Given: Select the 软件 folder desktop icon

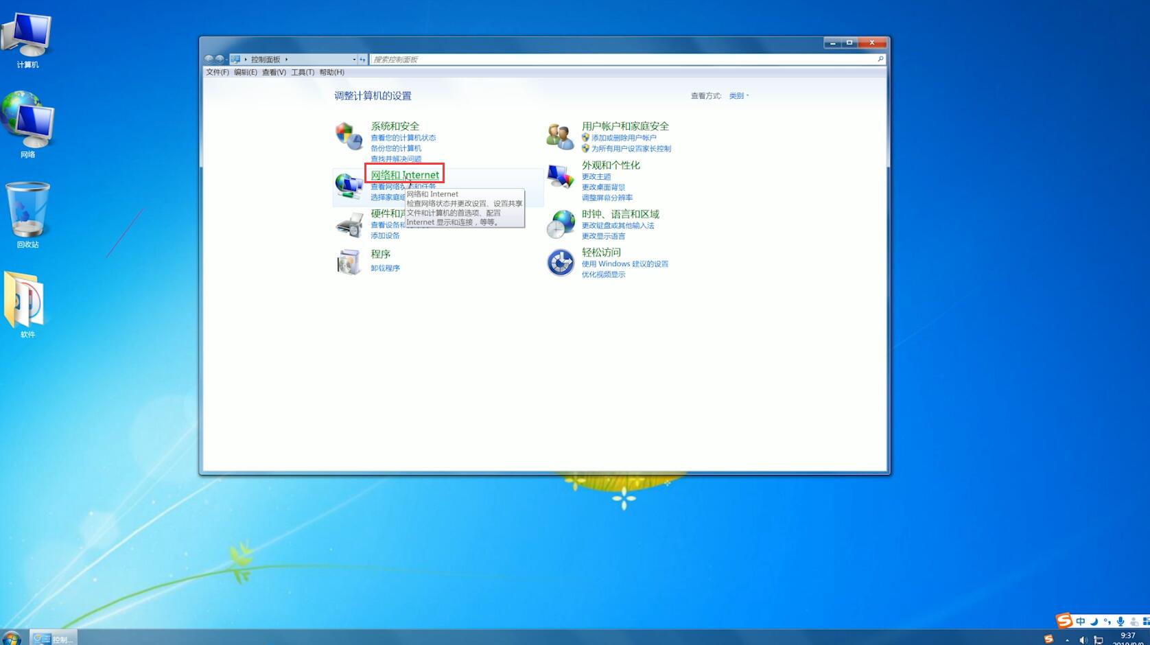Looking at the screenshot, I should coord(26,305).
